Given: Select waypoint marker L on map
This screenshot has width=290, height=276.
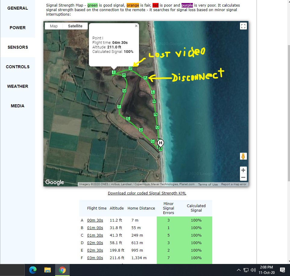Looking at the screenshot, I should click(x=153, y=92).
